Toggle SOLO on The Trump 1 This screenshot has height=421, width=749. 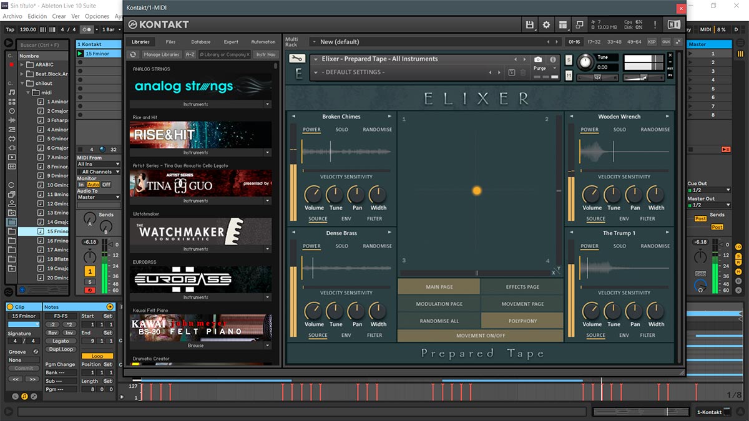tap(620, 246)
